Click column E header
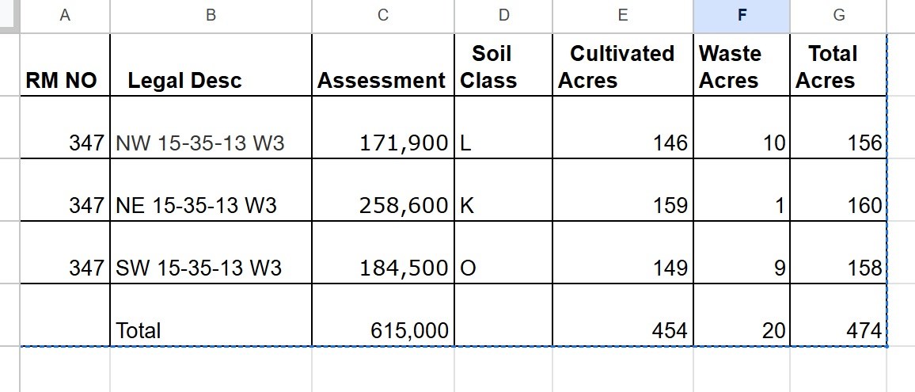This screenshot has height=392, width=915. coord(623,16)
